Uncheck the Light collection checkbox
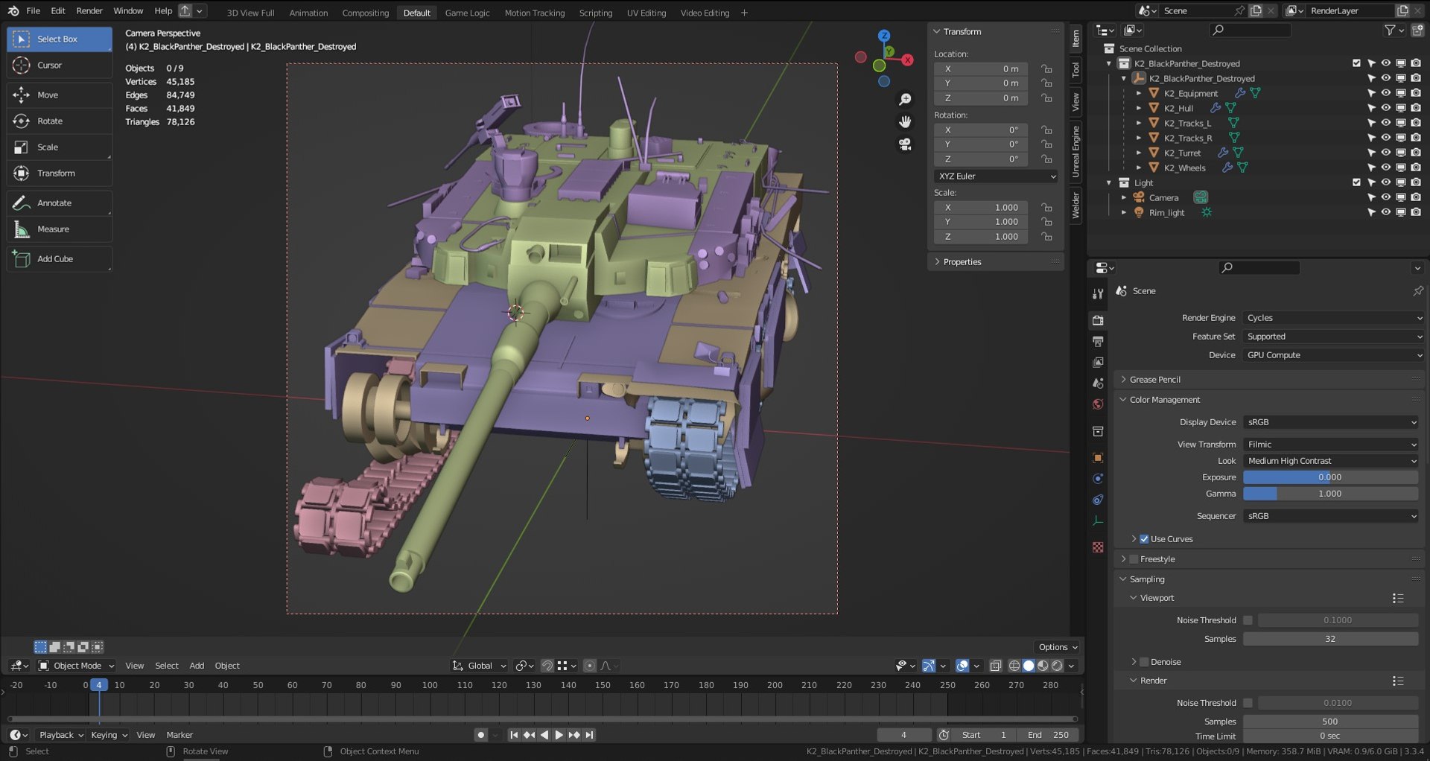 [1356, 182]
